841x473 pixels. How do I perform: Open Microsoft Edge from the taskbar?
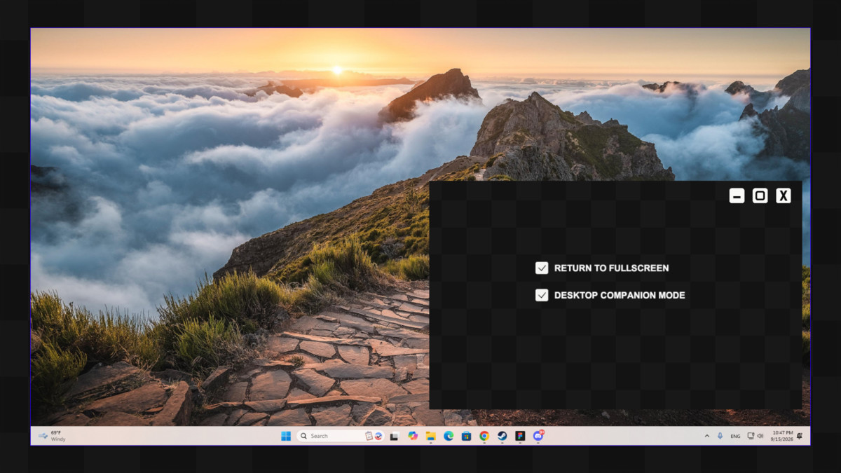(449, 436)
